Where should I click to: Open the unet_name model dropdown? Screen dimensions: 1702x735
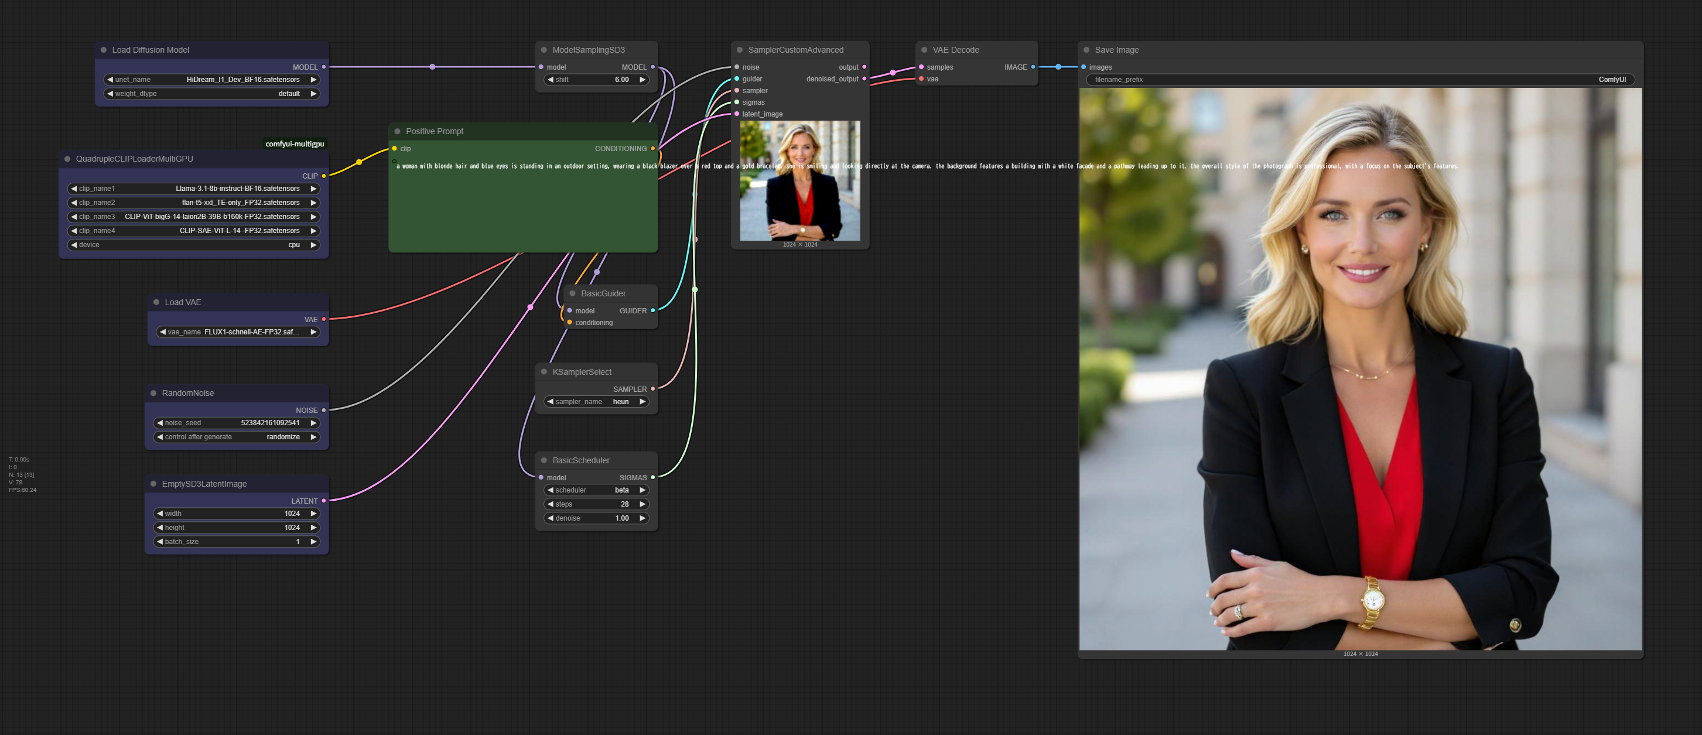coord(212,79)
